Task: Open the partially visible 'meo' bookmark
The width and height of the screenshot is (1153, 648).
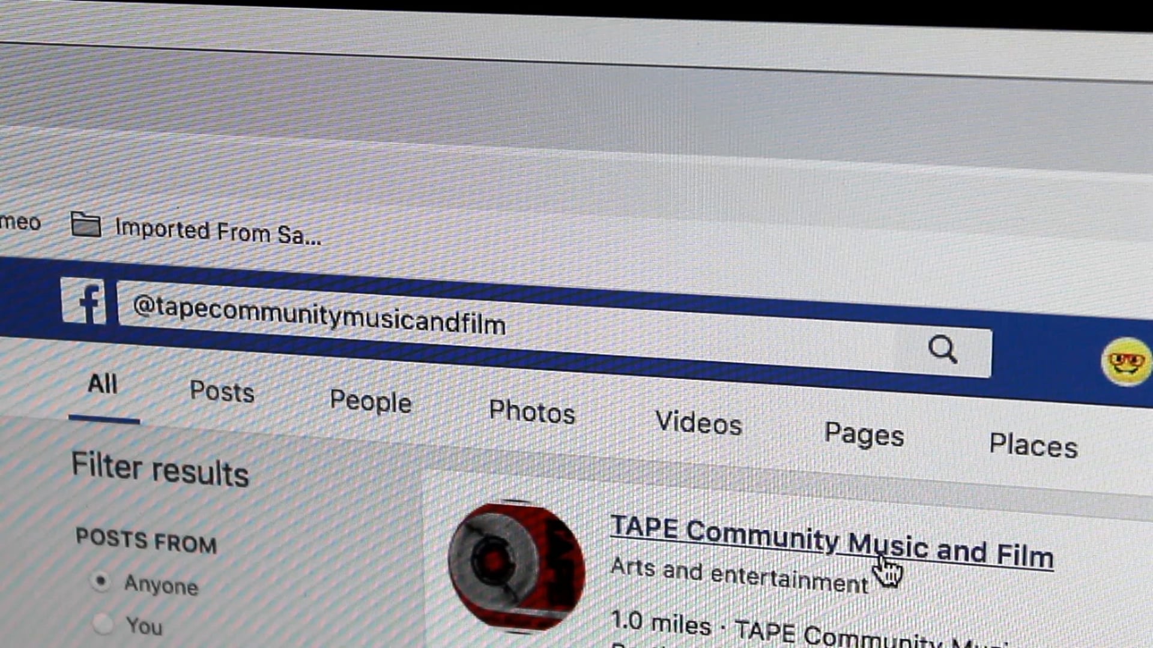Action: (20, 222)
